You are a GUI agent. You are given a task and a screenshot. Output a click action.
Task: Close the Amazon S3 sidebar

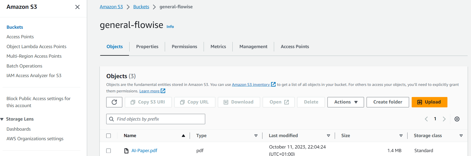(x=77, y=7)
